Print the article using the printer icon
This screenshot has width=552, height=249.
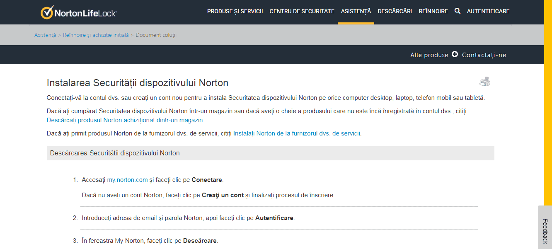(x=484, y=82)
